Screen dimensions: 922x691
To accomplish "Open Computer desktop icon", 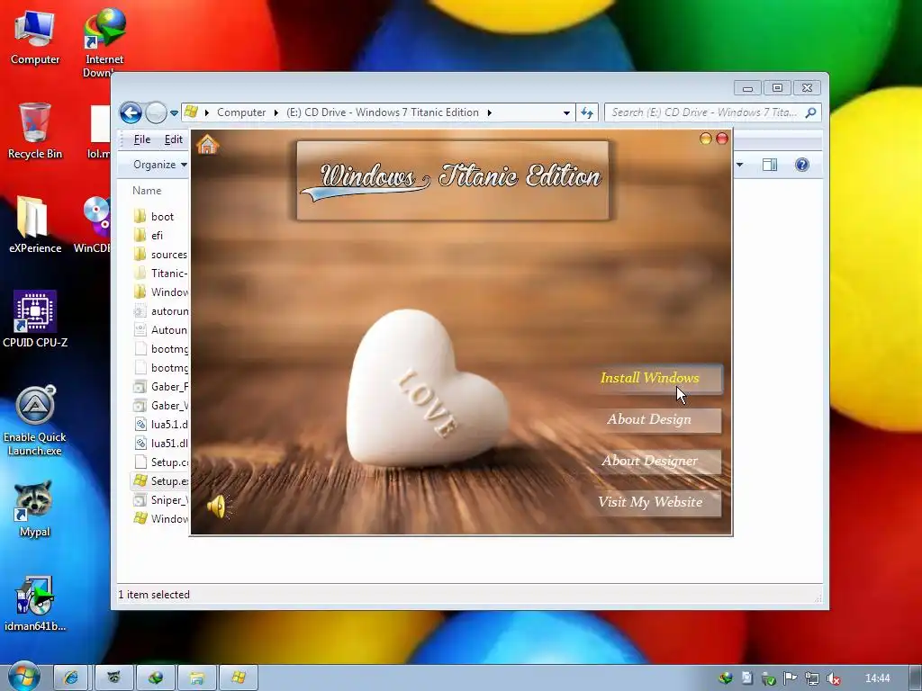I will point(35,36).
